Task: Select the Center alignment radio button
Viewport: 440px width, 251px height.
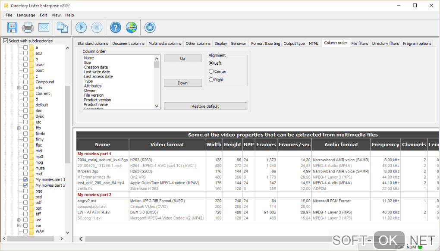Action: (211, 72)
